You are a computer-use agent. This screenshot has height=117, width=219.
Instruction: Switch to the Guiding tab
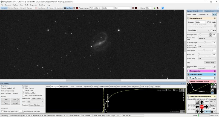coord(113,87)
